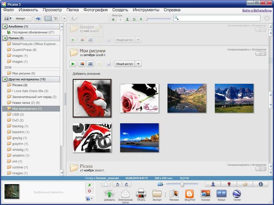Click Общий доступ button for Мои рисунки
274x205 pixels.
point(124,64)
